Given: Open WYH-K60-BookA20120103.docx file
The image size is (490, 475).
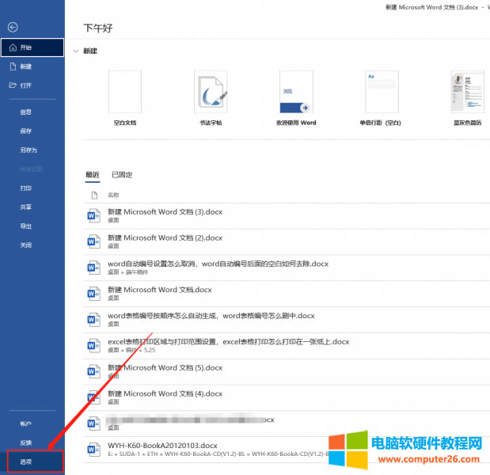Looking at the screenshot, I should click(162, 446).
